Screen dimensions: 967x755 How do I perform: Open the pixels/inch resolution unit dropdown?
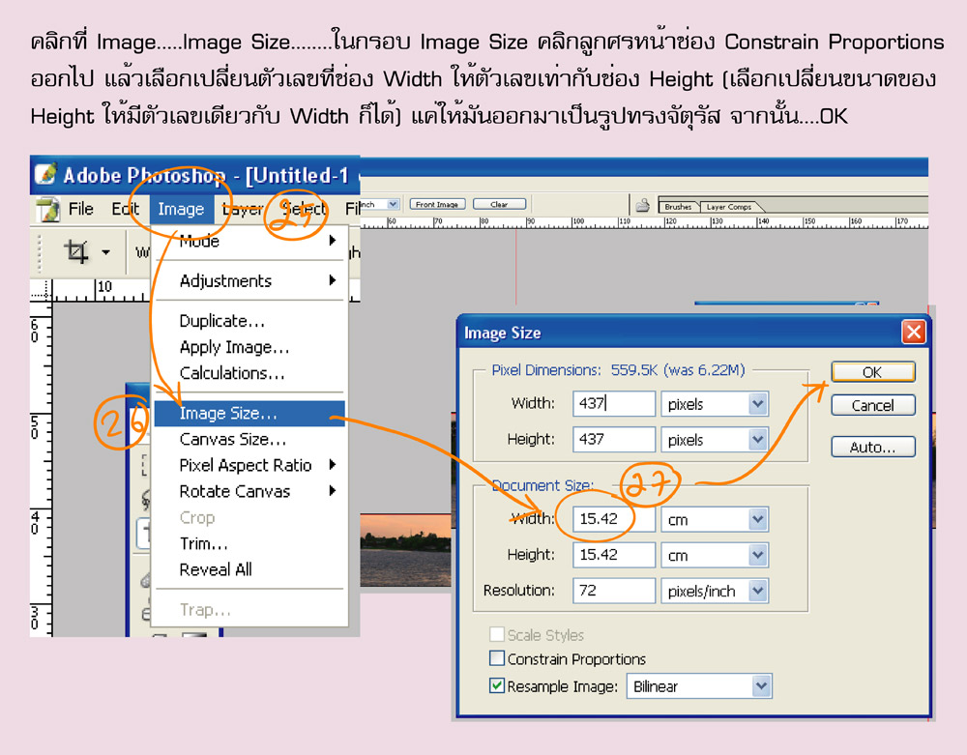click(757, 591)
